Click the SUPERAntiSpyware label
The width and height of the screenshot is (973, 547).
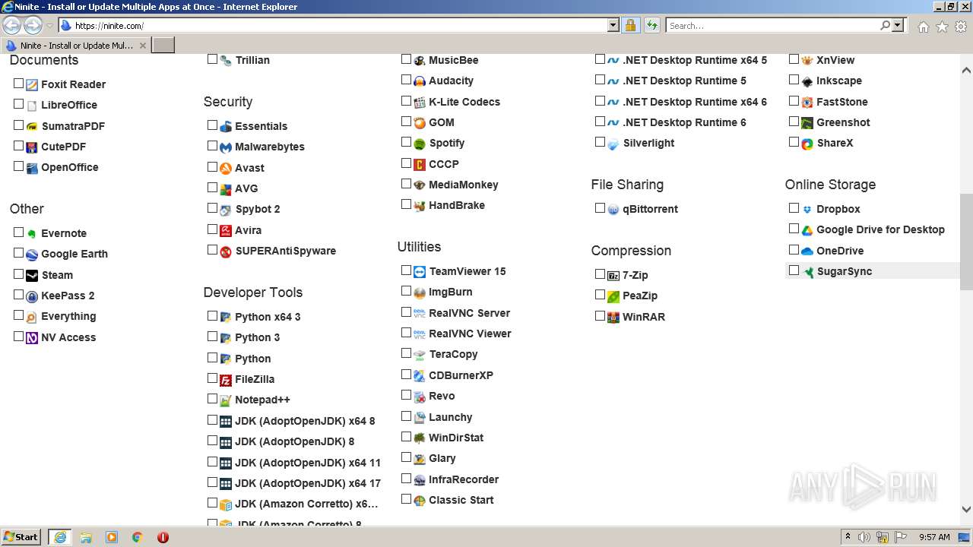(x=285, y=251)
